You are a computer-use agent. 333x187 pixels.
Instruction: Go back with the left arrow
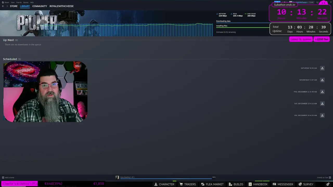click(x=3, y=6)
